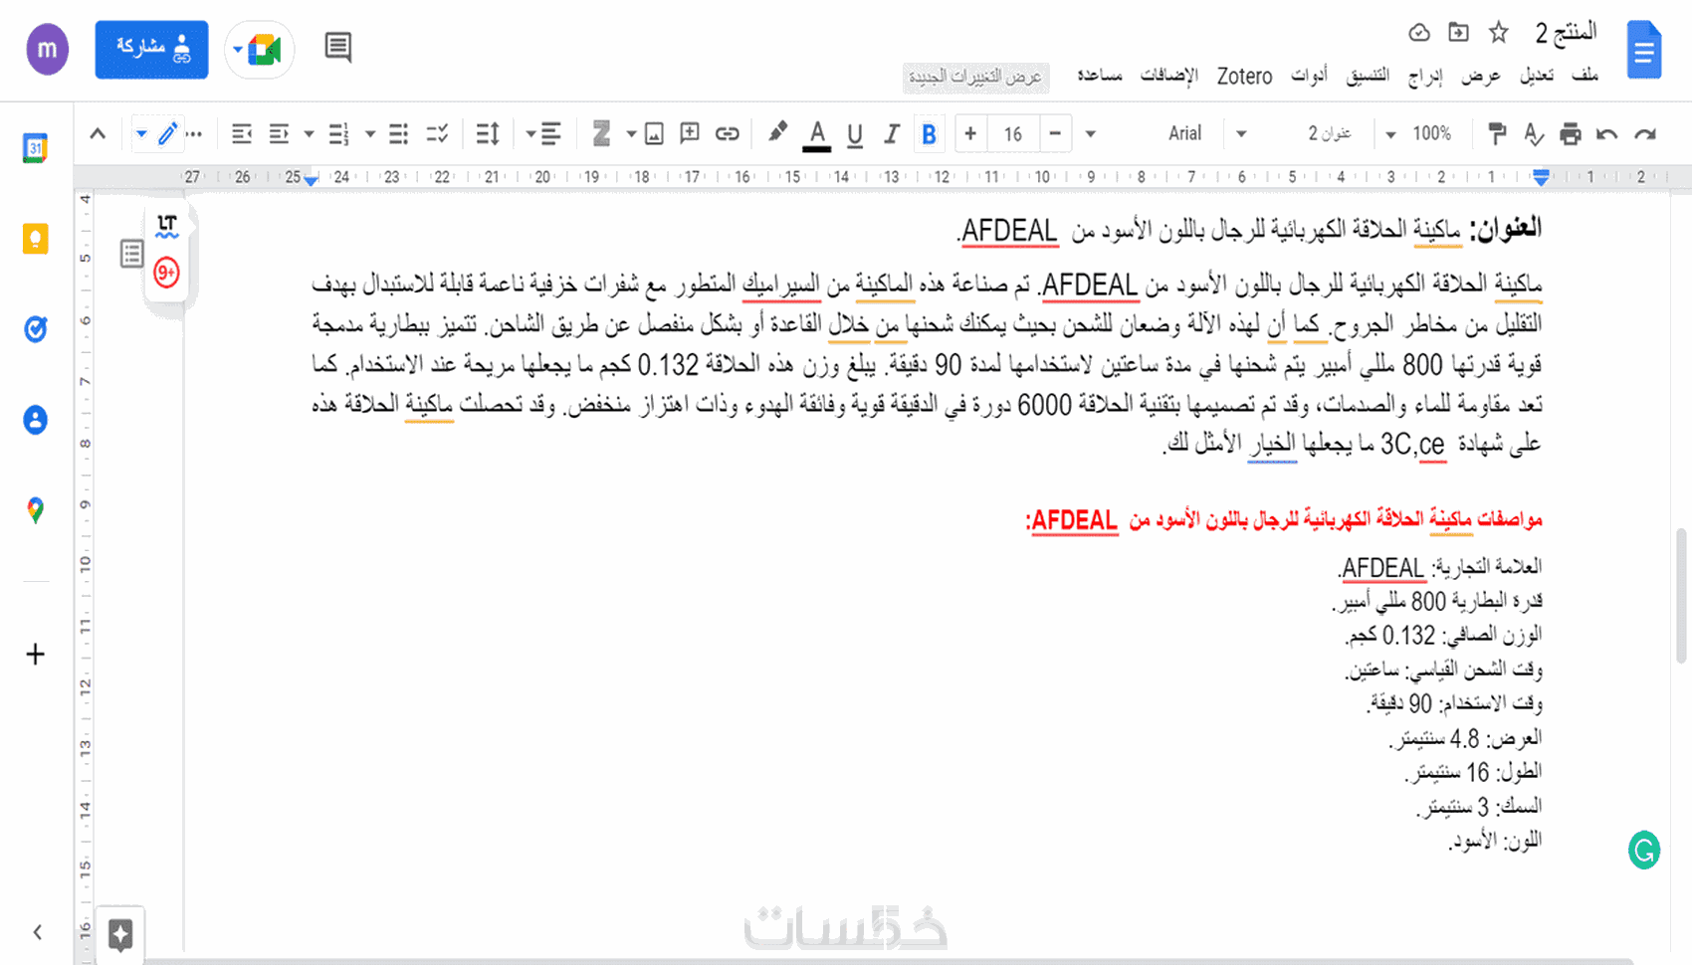
Task: Open the comment history icon
Action: (338, 47)
